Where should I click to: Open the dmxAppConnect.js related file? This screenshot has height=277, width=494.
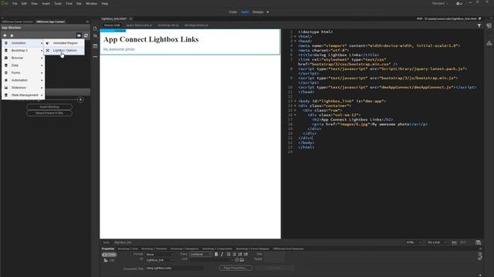click(196, 25)
